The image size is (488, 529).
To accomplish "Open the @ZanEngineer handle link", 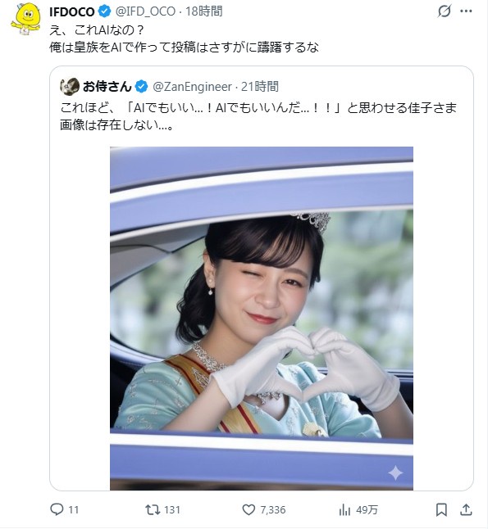I will [x=192, y=87].
